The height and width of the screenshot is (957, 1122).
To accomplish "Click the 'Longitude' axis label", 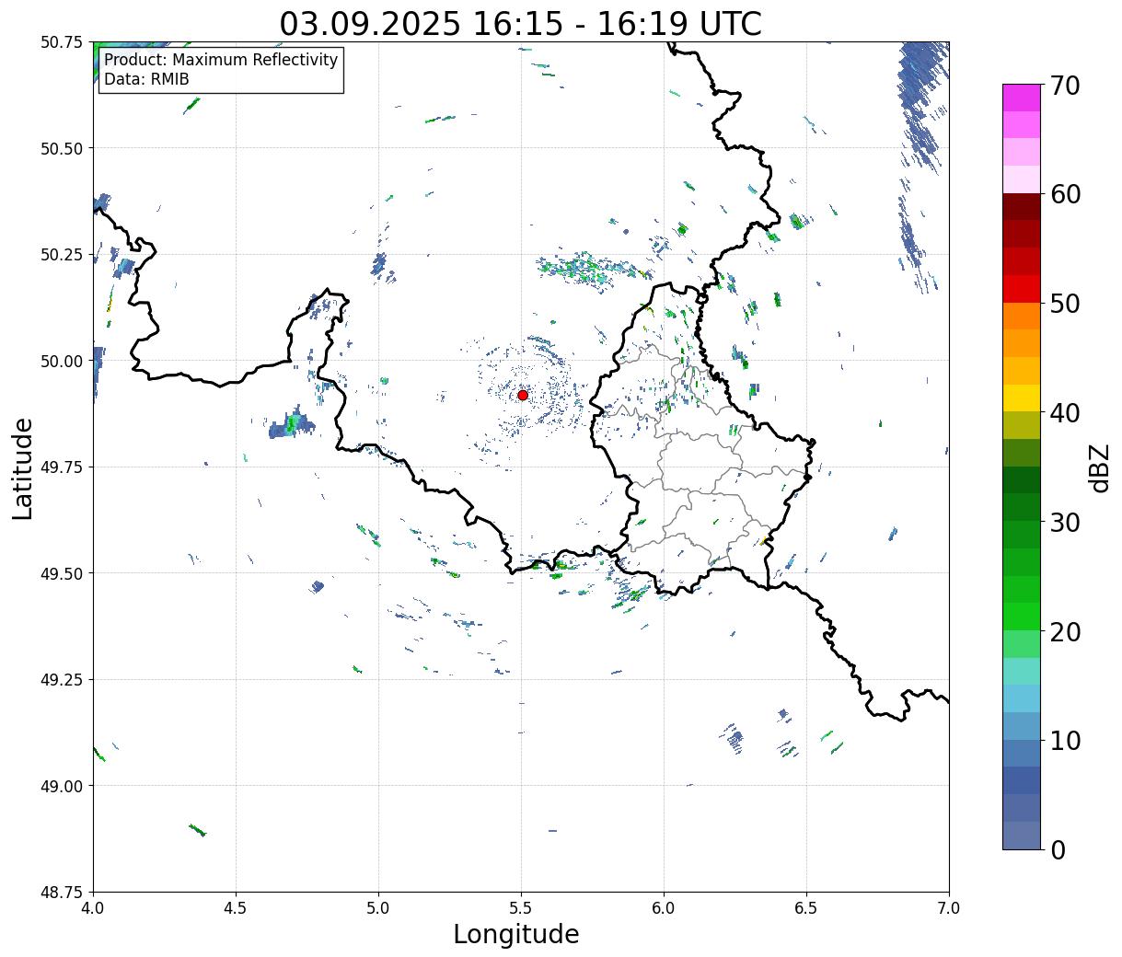I will coord(516,934).
